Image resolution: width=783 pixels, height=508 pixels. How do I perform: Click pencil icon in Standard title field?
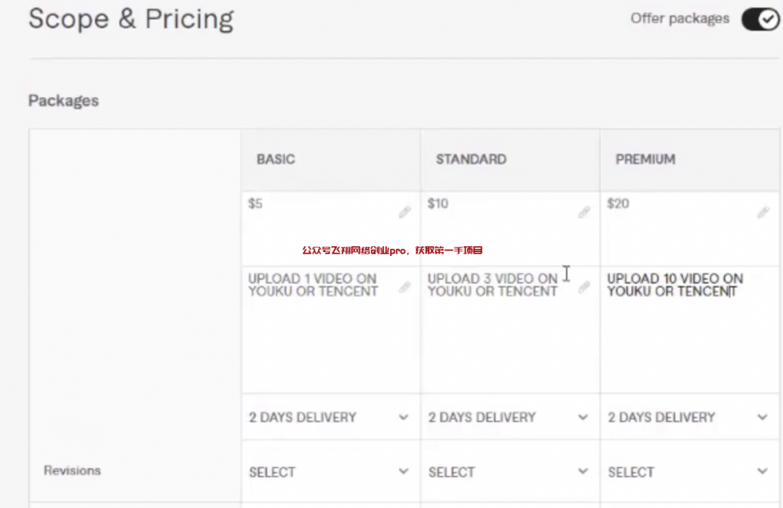point(584,212)
